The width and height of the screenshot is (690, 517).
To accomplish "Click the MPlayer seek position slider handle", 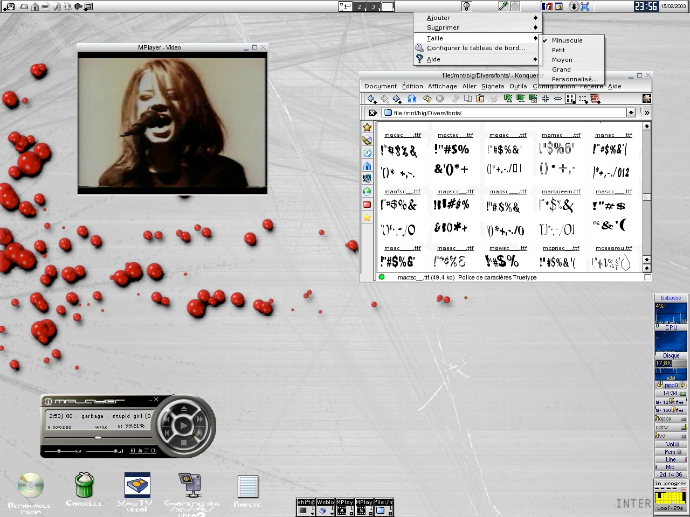I will pyautogui.click(x=98, y=438).
